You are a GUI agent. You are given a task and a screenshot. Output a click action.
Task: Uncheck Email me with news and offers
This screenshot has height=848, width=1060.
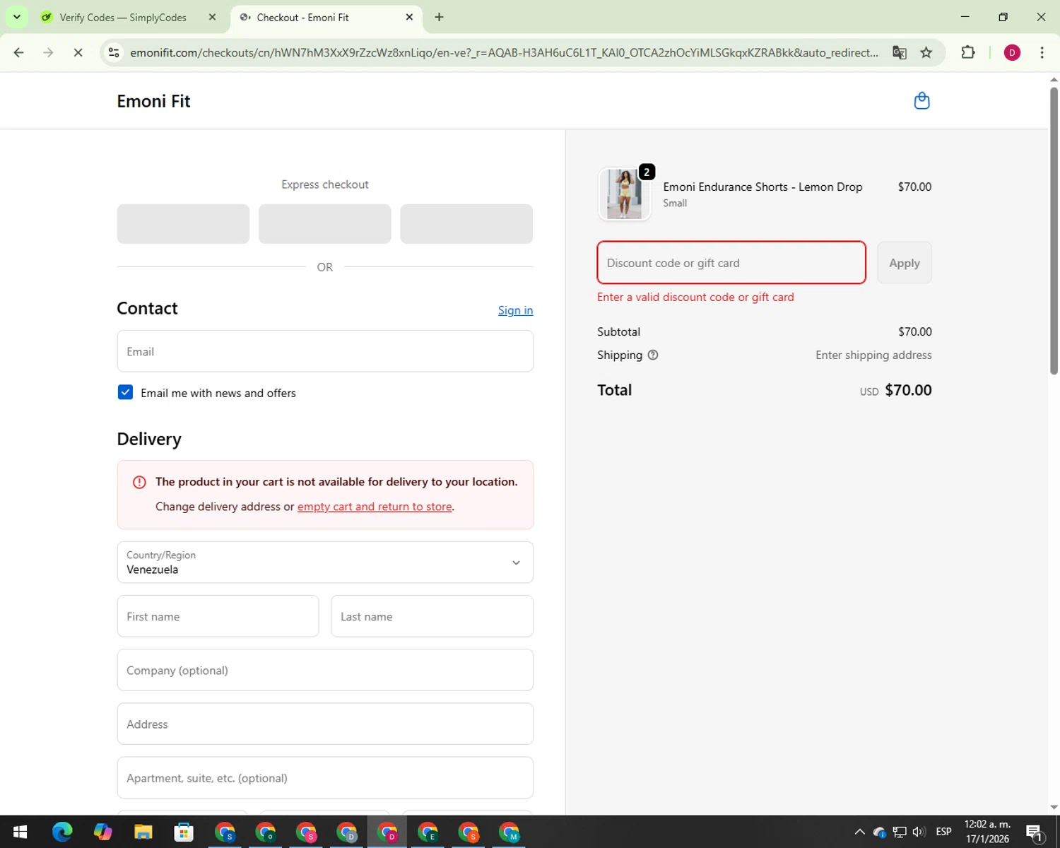pyautogui.click(x=125, y=392)
